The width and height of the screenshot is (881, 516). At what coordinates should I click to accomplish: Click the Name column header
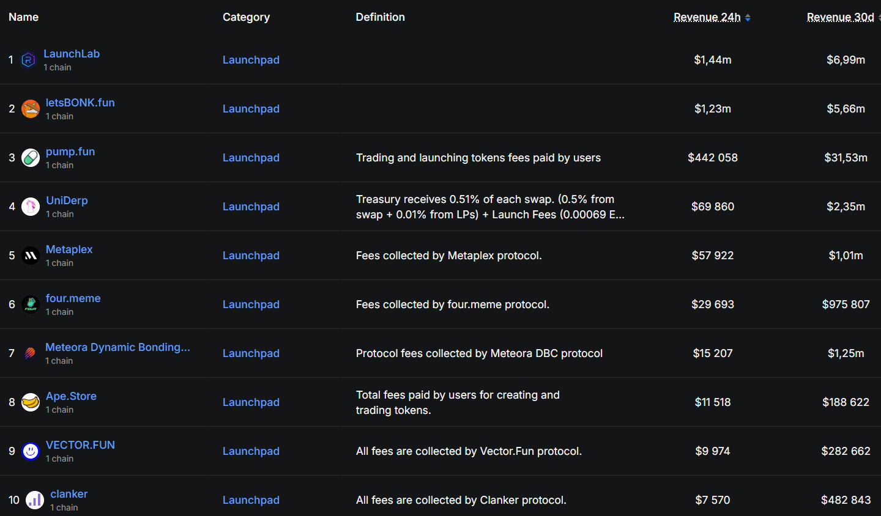coord(24,17)
